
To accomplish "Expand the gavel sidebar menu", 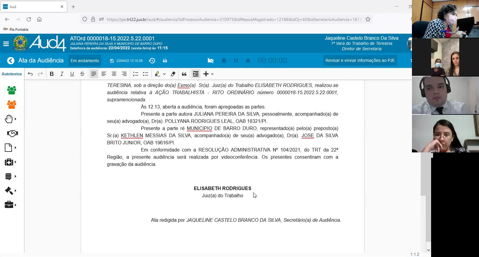I will click(x=10, y=191).
